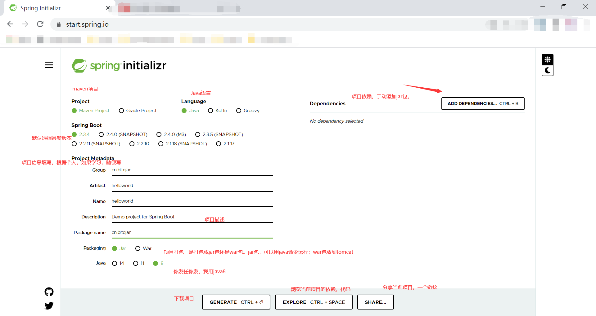Viewport: 596px width, 316px height.
Task: Click the start.spring.io address bar
Action: click(x=267, y=24)
